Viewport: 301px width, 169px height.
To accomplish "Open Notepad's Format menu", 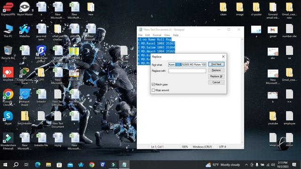I will click(157, 35).
